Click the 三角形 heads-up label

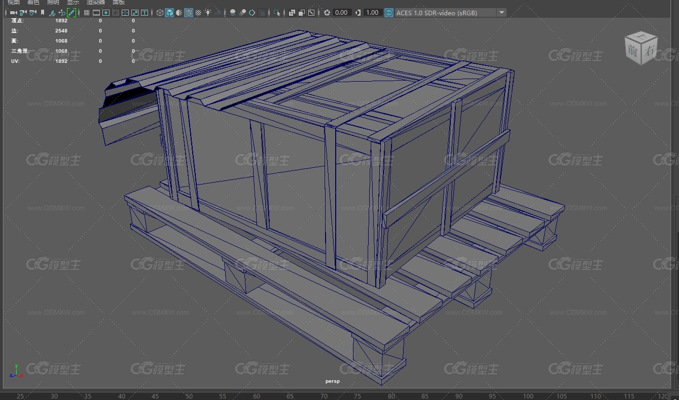tap(20, 51)
